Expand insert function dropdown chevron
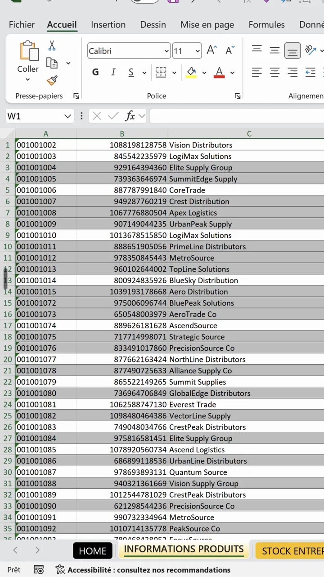The width and height of the screenshot is (324, 577). 142,116
